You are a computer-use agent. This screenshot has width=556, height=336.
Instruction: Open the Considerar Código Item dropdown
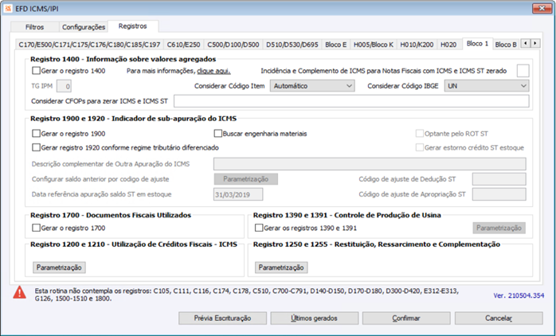pyautogui.click(x=312, y=86)
